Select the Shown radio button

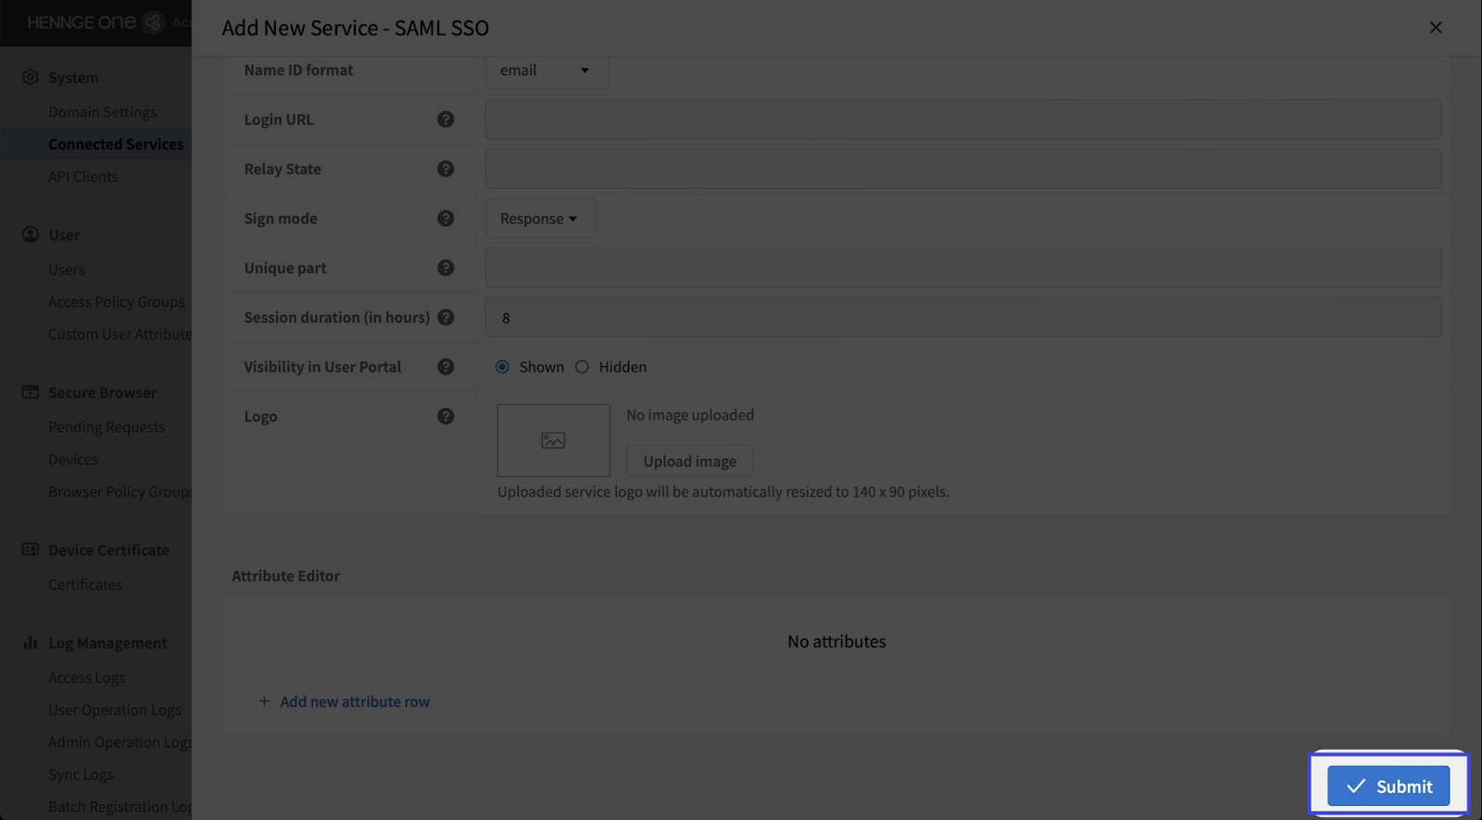[x=502, y=367]
